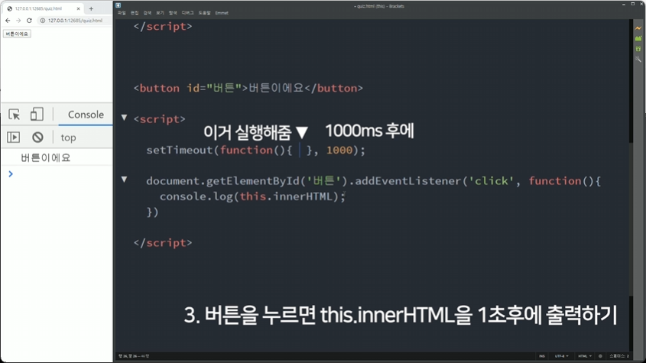Click the setTimeout code line
This screenshot has width=646, height=363.
pyautogui.click(x=256, y=150)
